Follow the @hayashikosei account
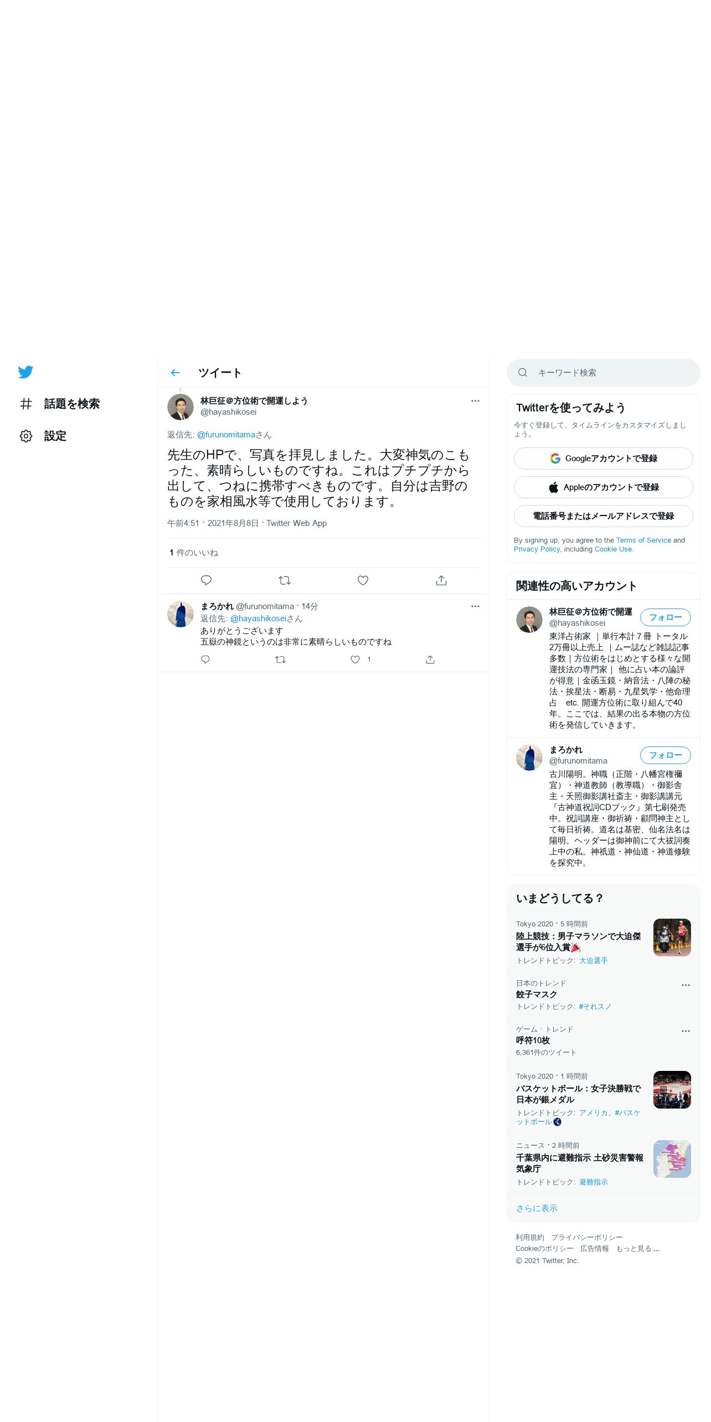 [666, 617]
